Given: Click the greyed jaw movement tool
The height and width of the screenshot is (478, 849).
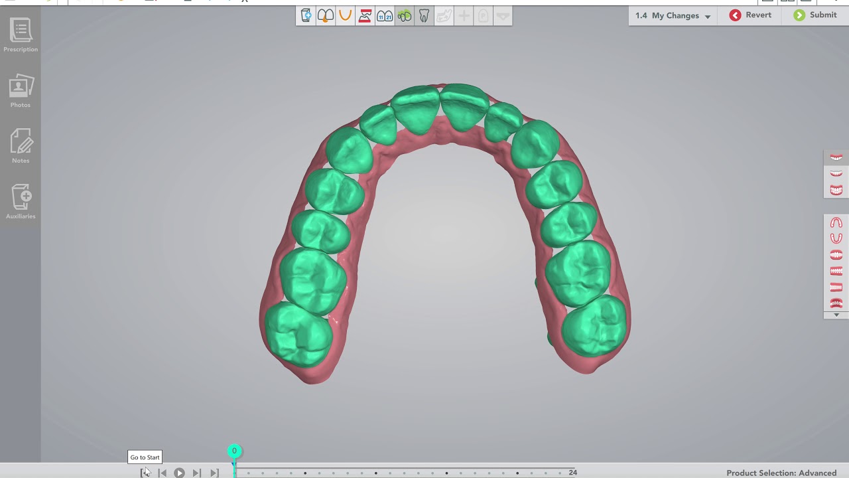Looking at the screenshot, I should coord(444,16).
